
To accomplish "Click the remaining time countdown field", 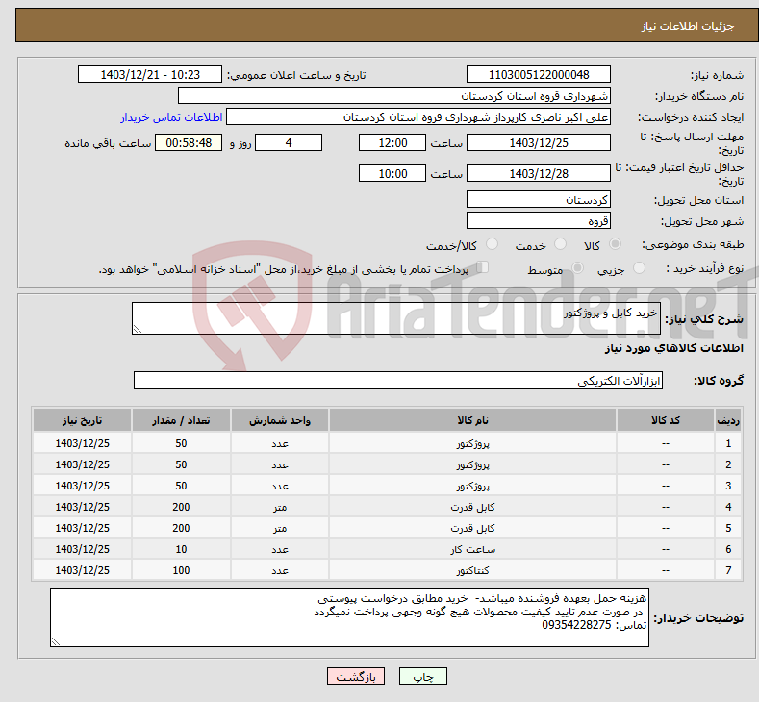I will click(189, 142).
